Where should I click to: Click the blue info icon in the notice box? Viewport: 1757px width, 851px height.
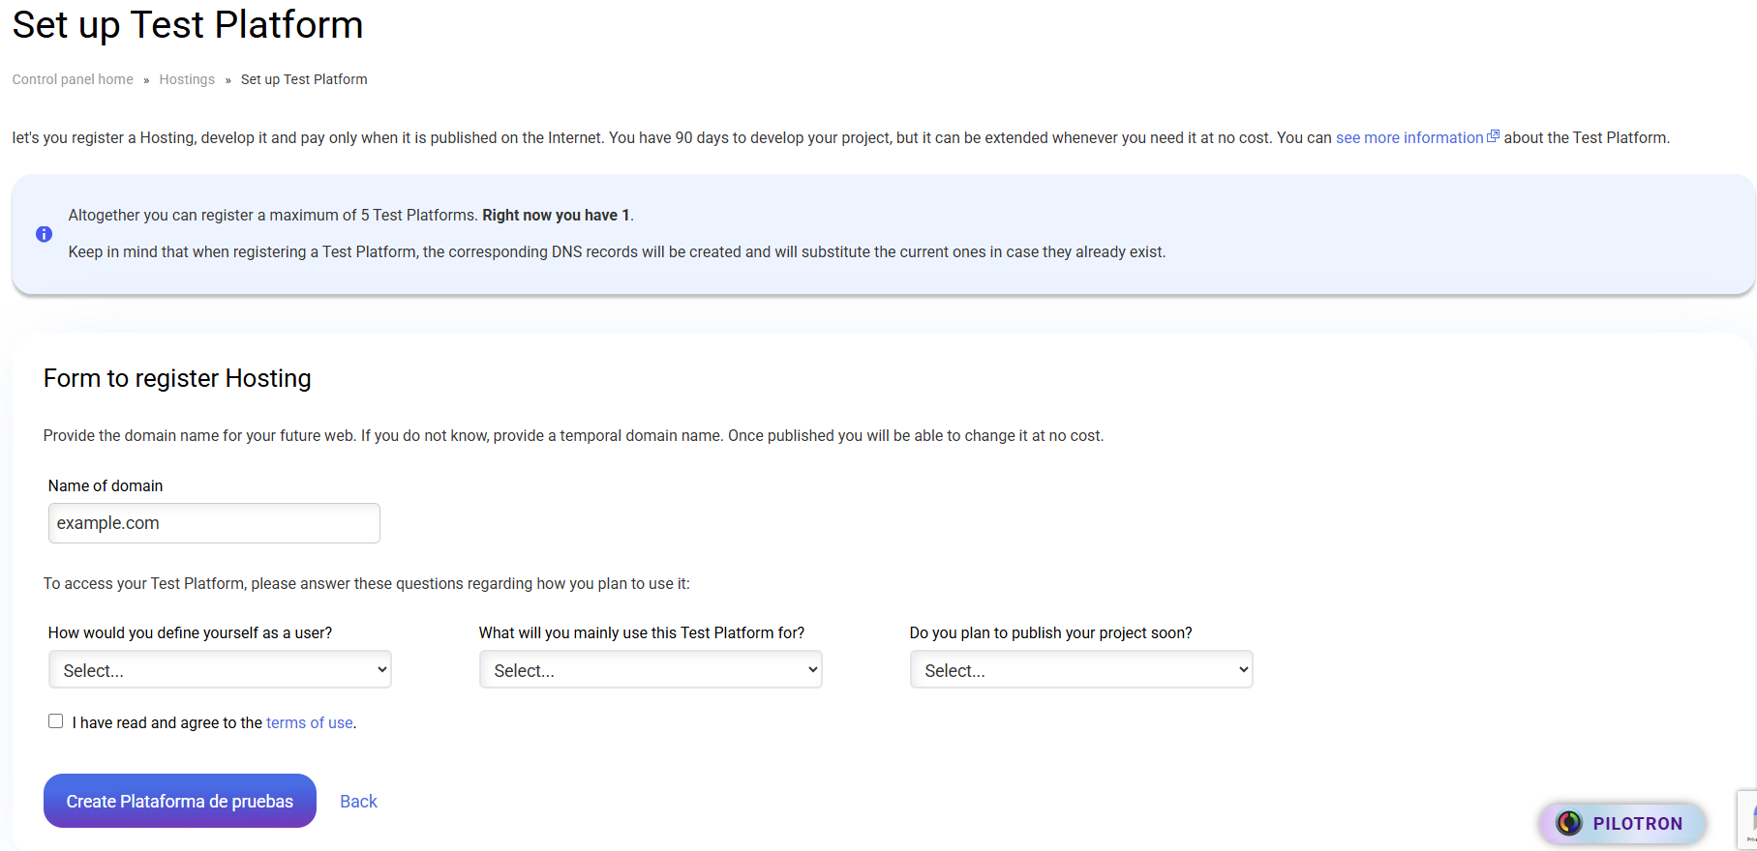click(x=44, y=234)
